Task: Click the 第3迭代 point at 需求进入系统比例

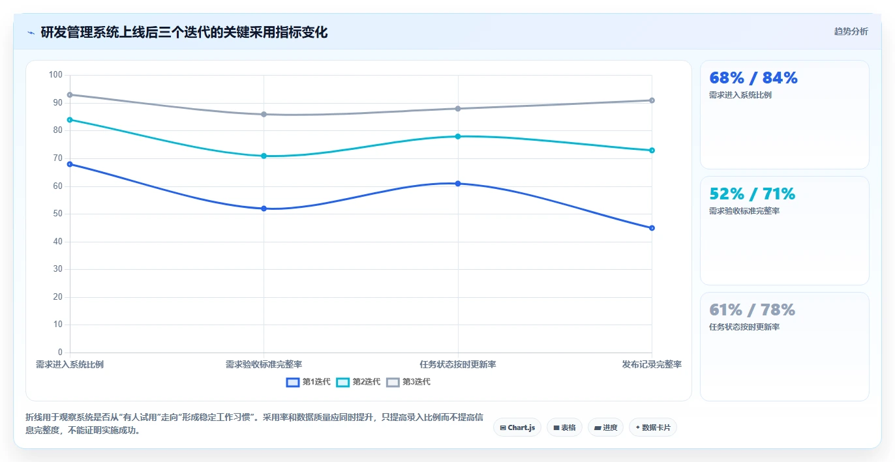Action: pos(70,94)
